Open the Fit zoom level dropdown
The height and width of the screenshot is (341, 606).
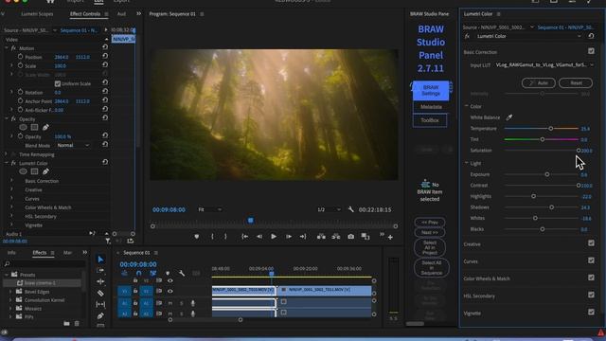tap(210, 209)
